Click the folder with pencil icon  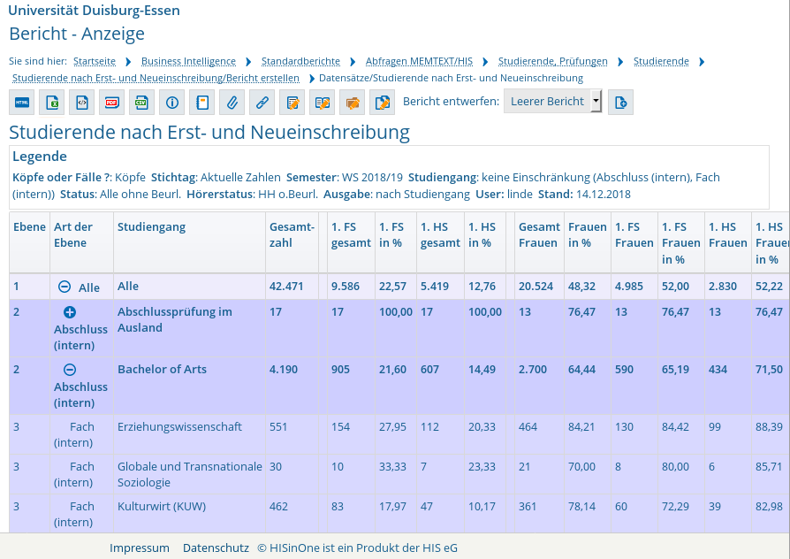click(x=353, y=103)
